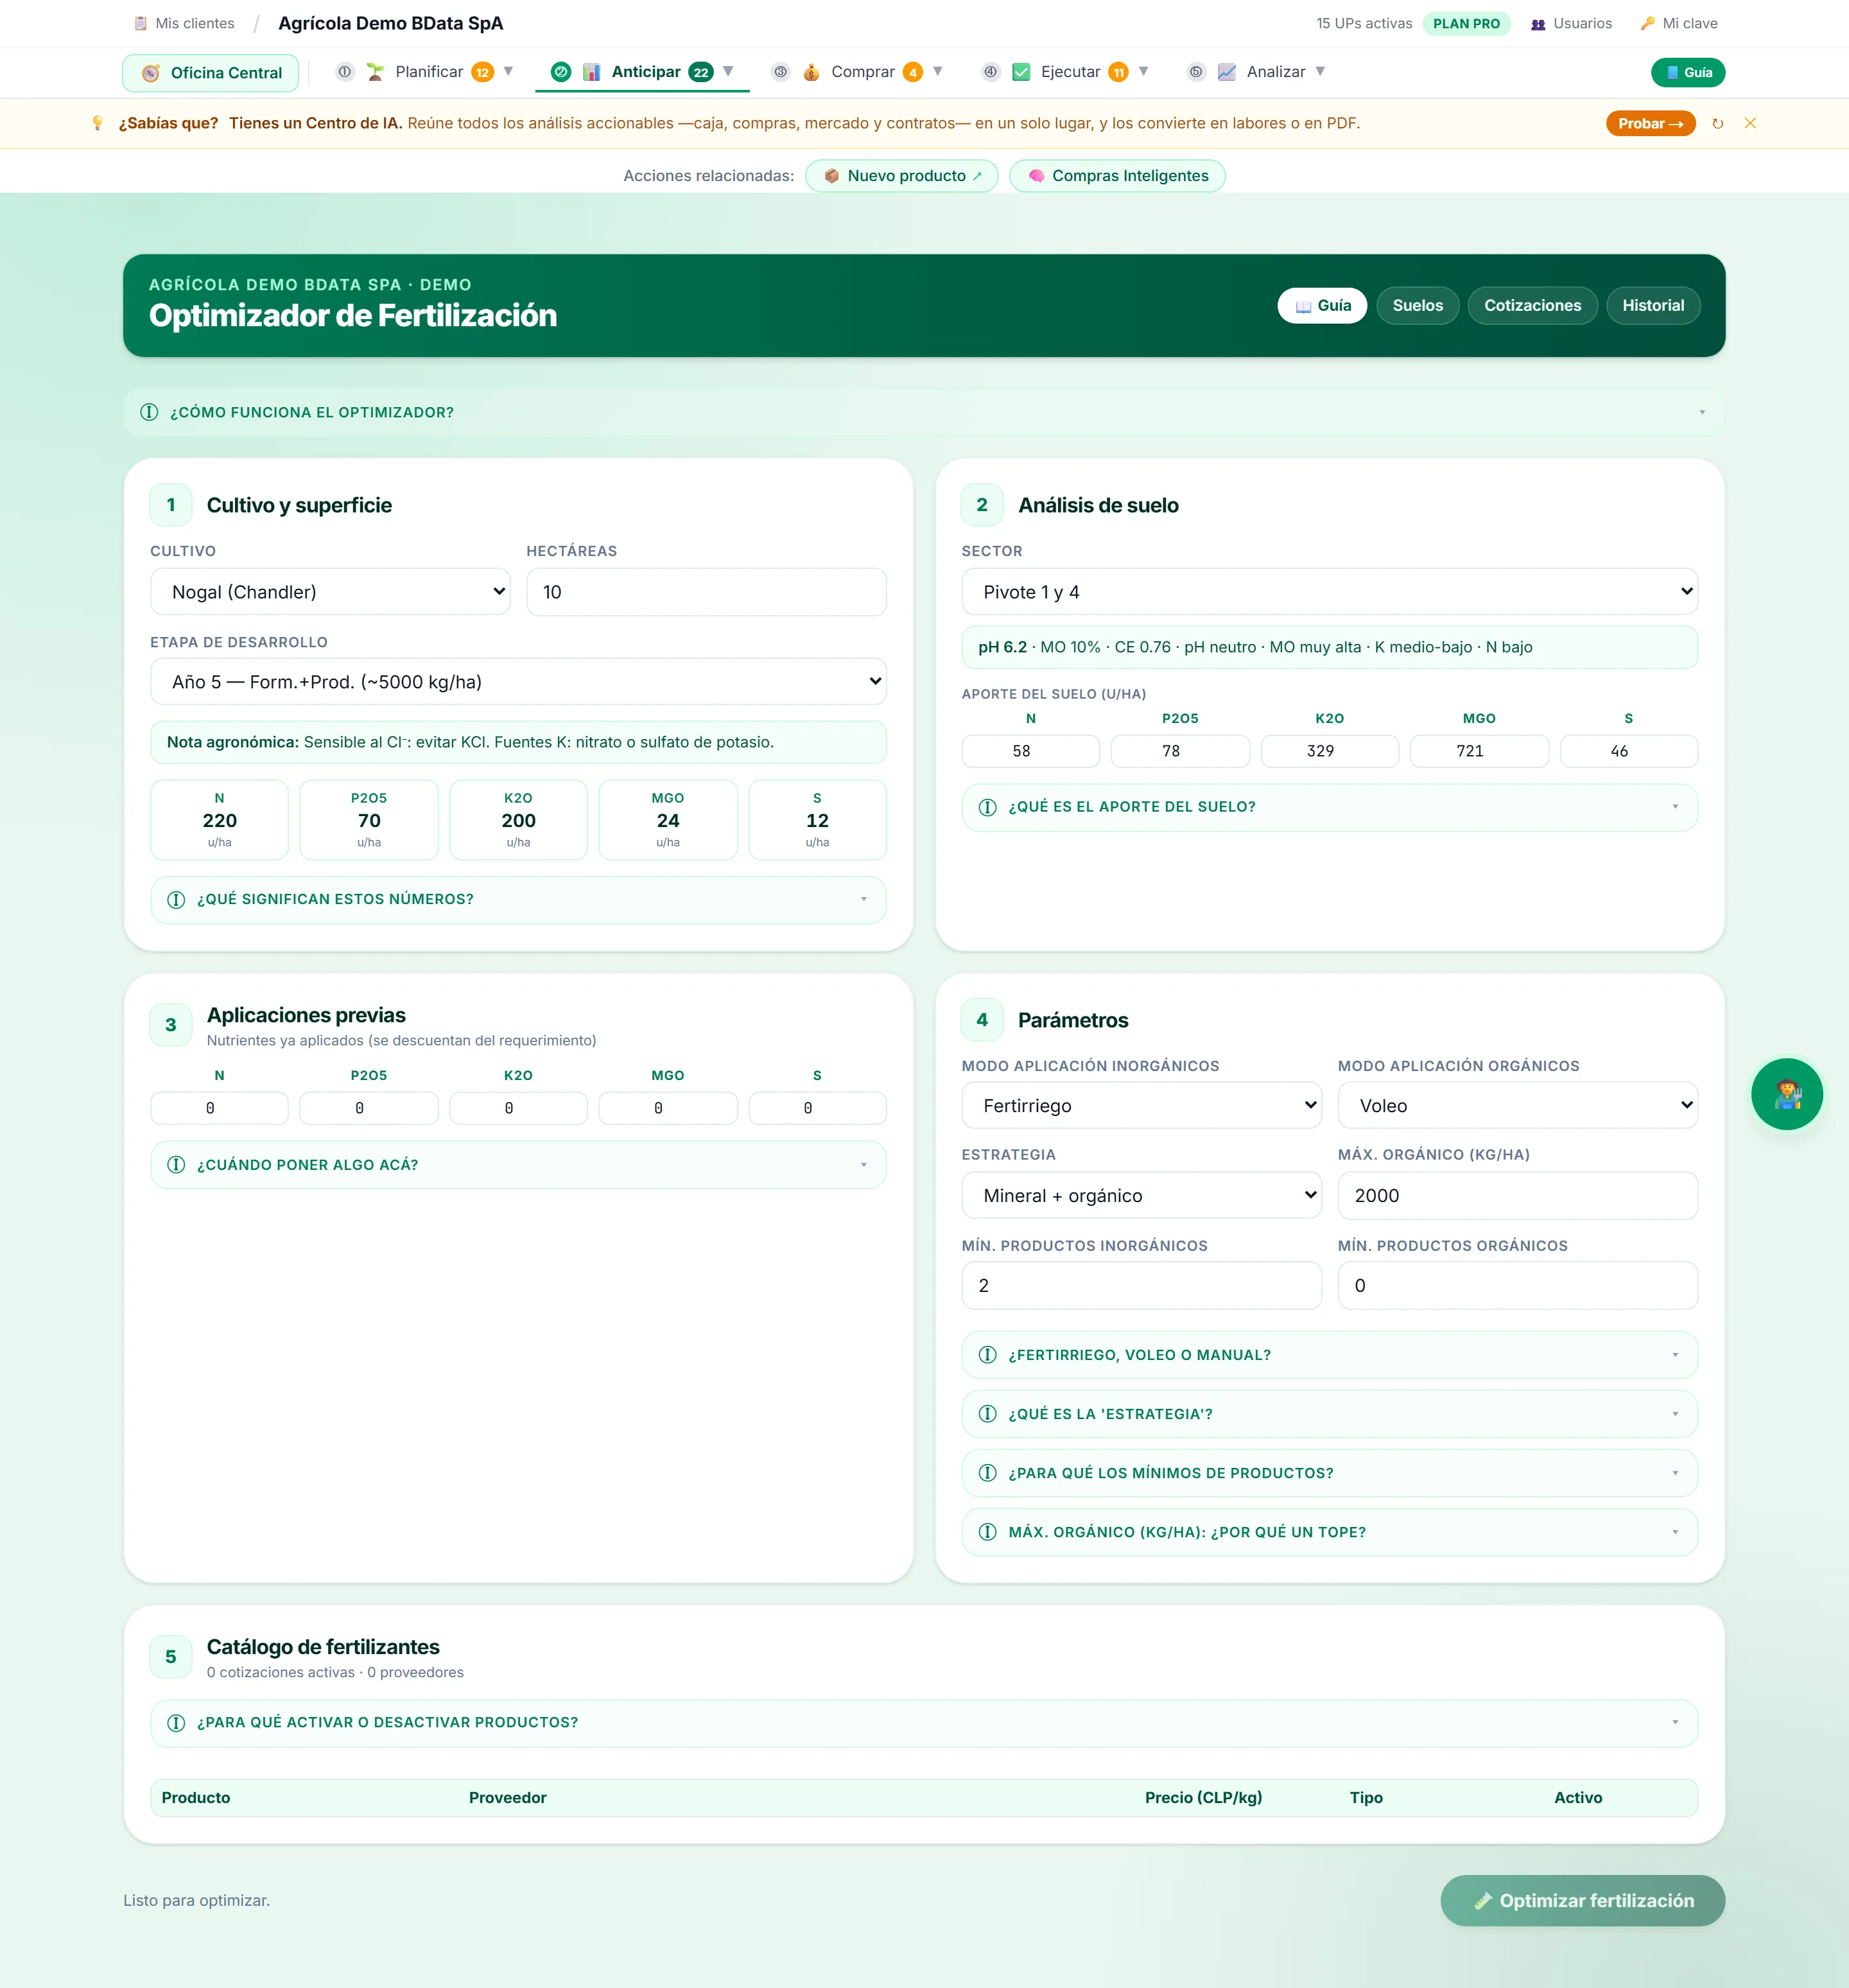Click the Probar button in banner
1849x1988 pixels.
(1650, 123)
